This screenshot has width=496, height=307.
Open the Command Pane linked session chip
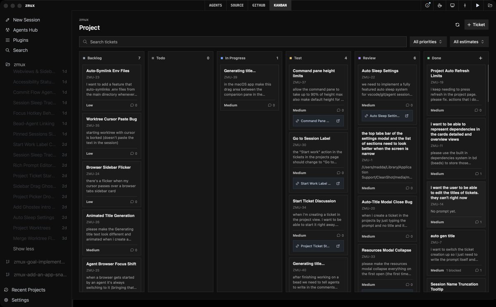tap(318, 121)
